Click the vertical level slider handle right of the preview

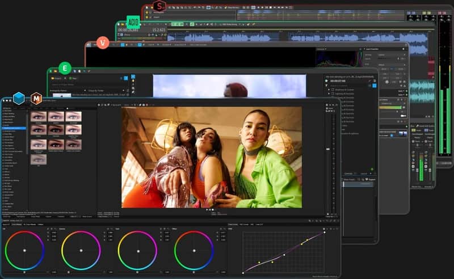pos(328,149)
